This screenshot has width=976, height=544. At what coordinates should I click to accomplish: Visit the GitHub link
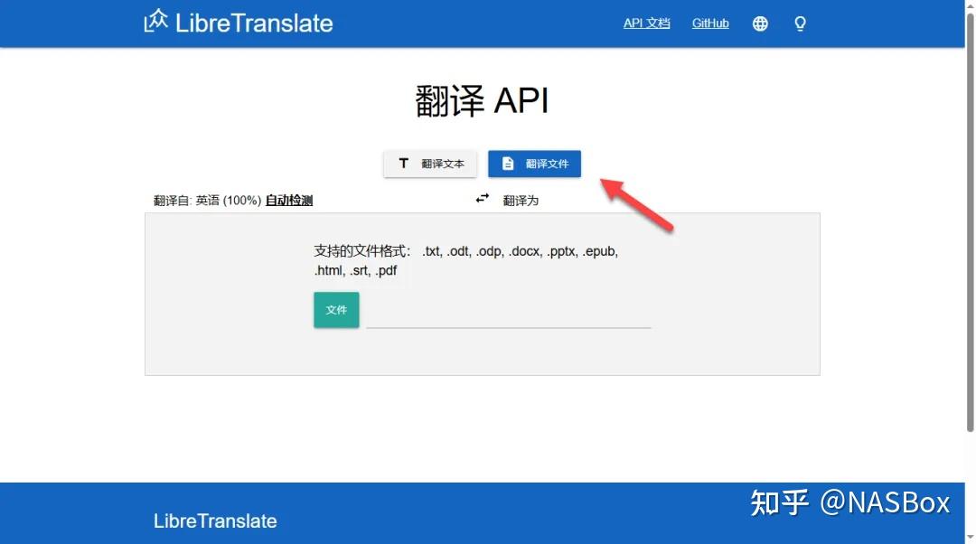[x=710, y=23]
